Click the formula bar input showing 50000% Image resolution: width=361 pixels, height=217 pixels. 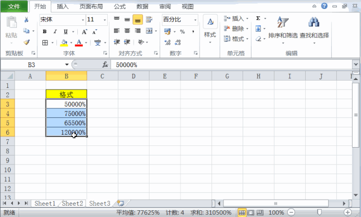(x=231, y=65)
